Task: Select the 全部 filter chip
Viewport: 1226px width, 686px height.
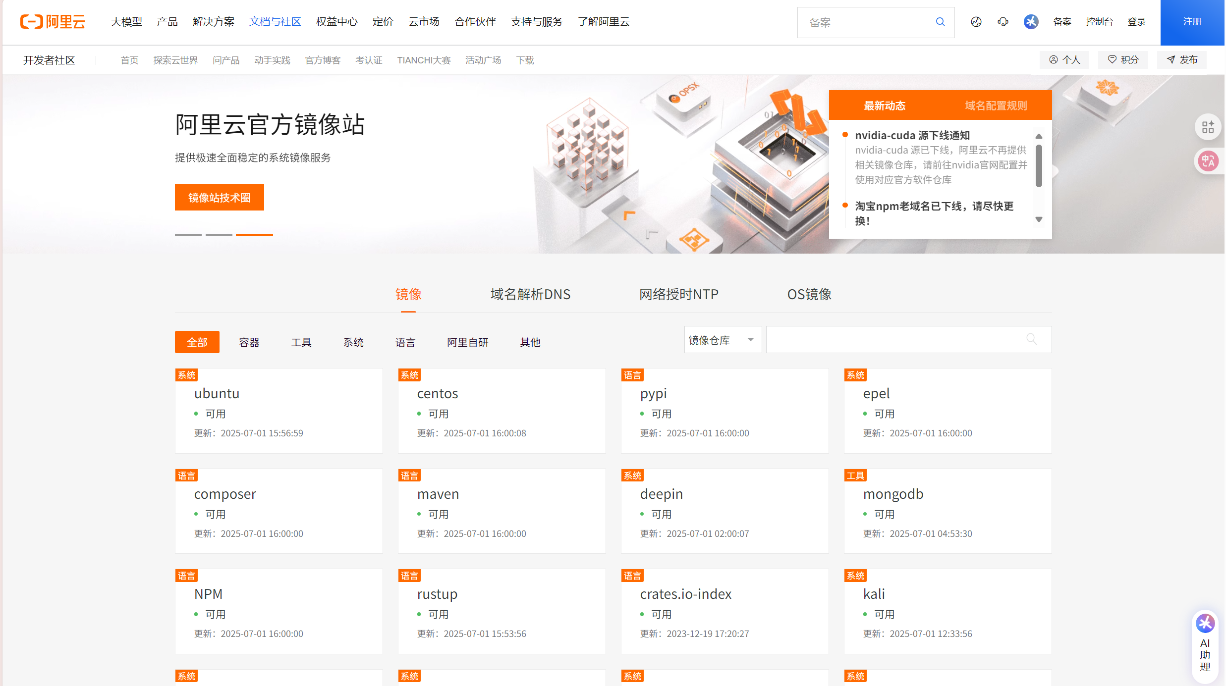Action: [197, 342]
